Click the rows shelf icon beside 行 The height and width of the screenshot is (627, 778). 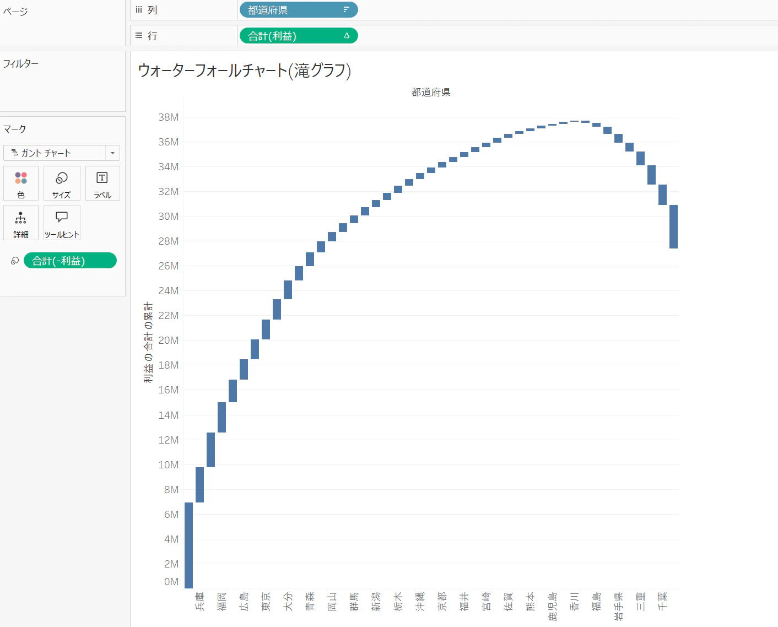[x=139, y=35]
